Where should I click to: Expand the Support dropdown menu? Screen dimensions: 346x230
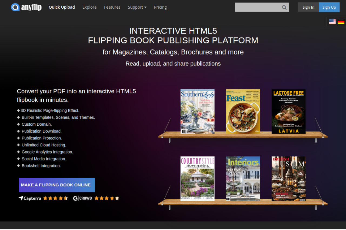coord(137,7)
